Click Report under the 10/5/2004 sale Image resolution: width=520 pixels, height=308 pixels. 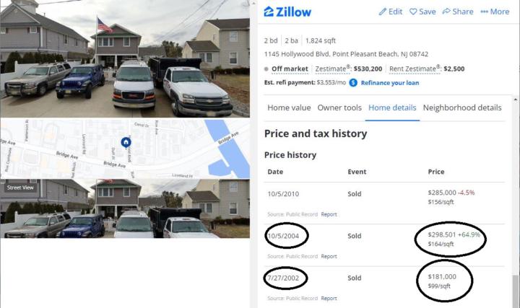click(329, 256)
